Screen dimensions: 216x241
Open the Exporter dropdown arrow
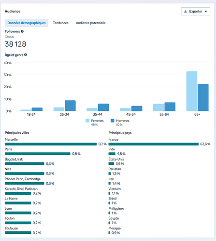(x=206, y=12)
